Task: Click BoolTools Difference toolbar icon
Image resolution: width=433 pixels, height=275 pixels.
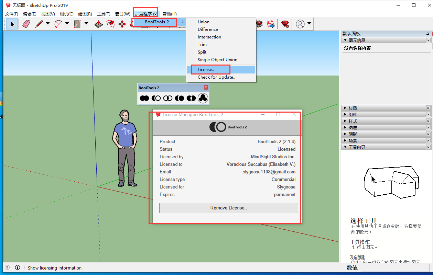Action: point(156,98)
